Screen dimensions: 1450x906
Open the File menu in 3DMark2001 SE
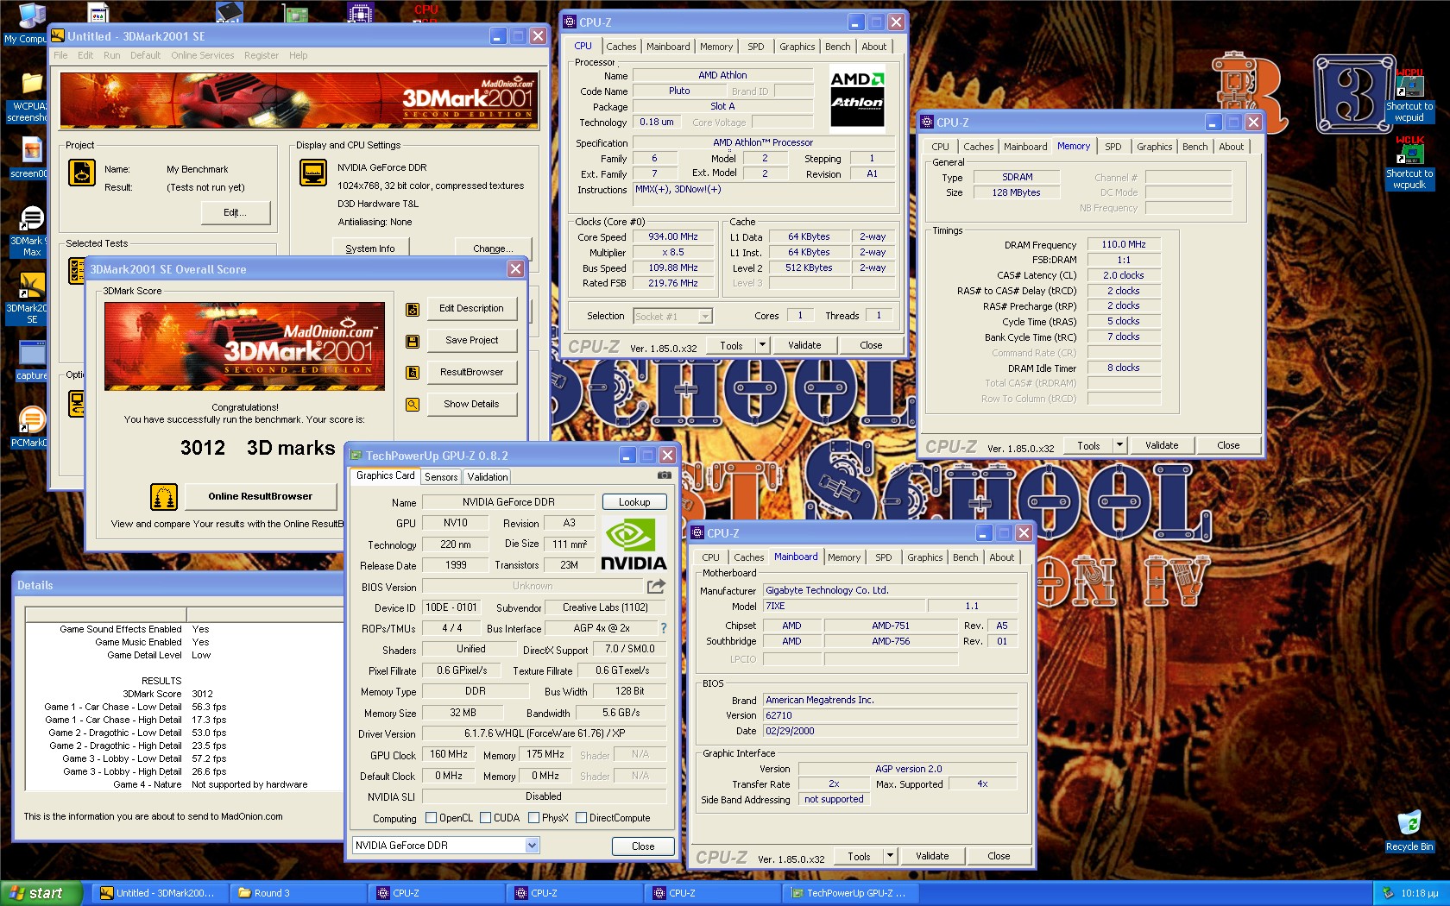(60, 55)
